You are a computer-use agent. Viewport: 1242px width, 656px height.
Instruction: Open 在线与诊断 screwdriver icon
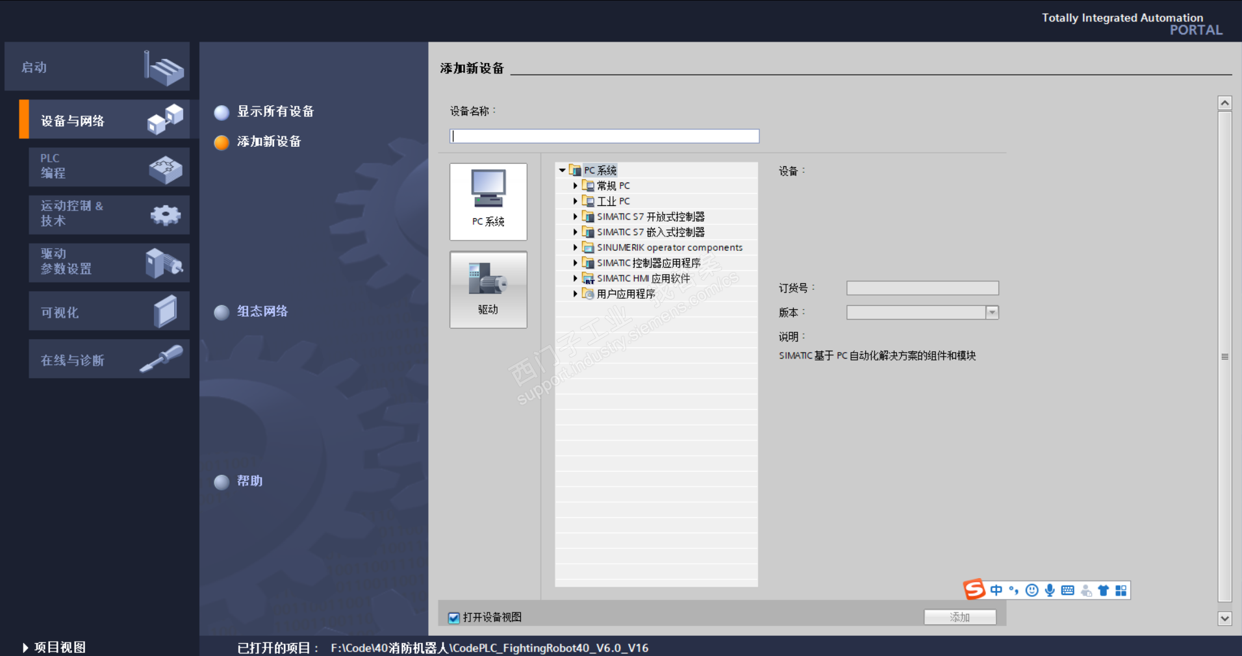(162, 359)
